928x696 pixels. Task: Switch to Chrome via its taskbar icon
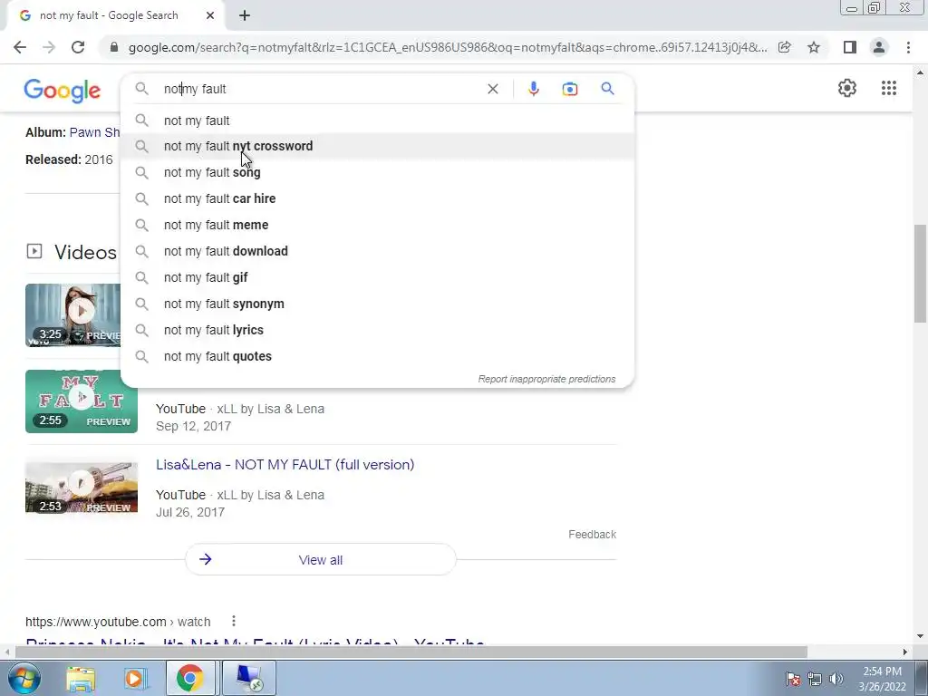click(190, 678)
